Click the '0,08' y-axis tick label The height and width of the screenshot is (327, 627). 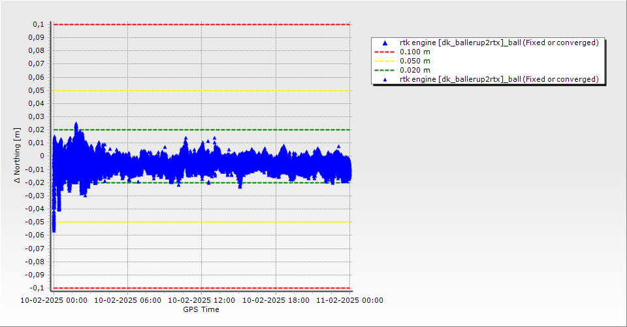[37, 51]
